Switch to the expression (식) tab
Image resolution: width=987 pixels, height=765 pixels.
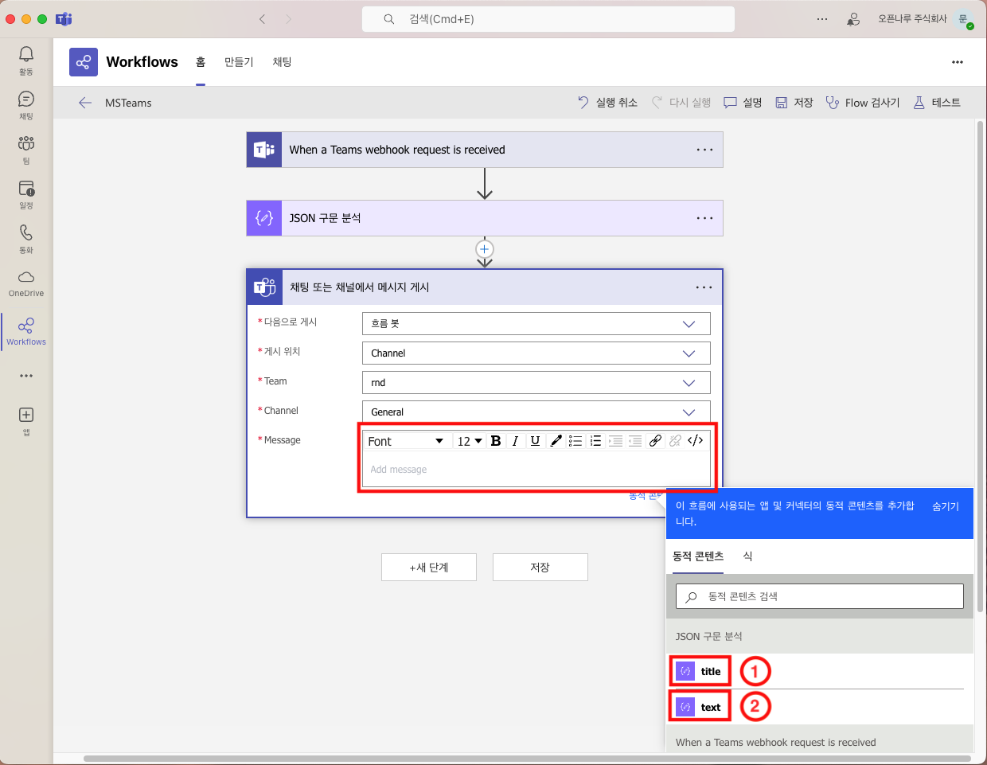pyautogui.click(x=747, y=556)
